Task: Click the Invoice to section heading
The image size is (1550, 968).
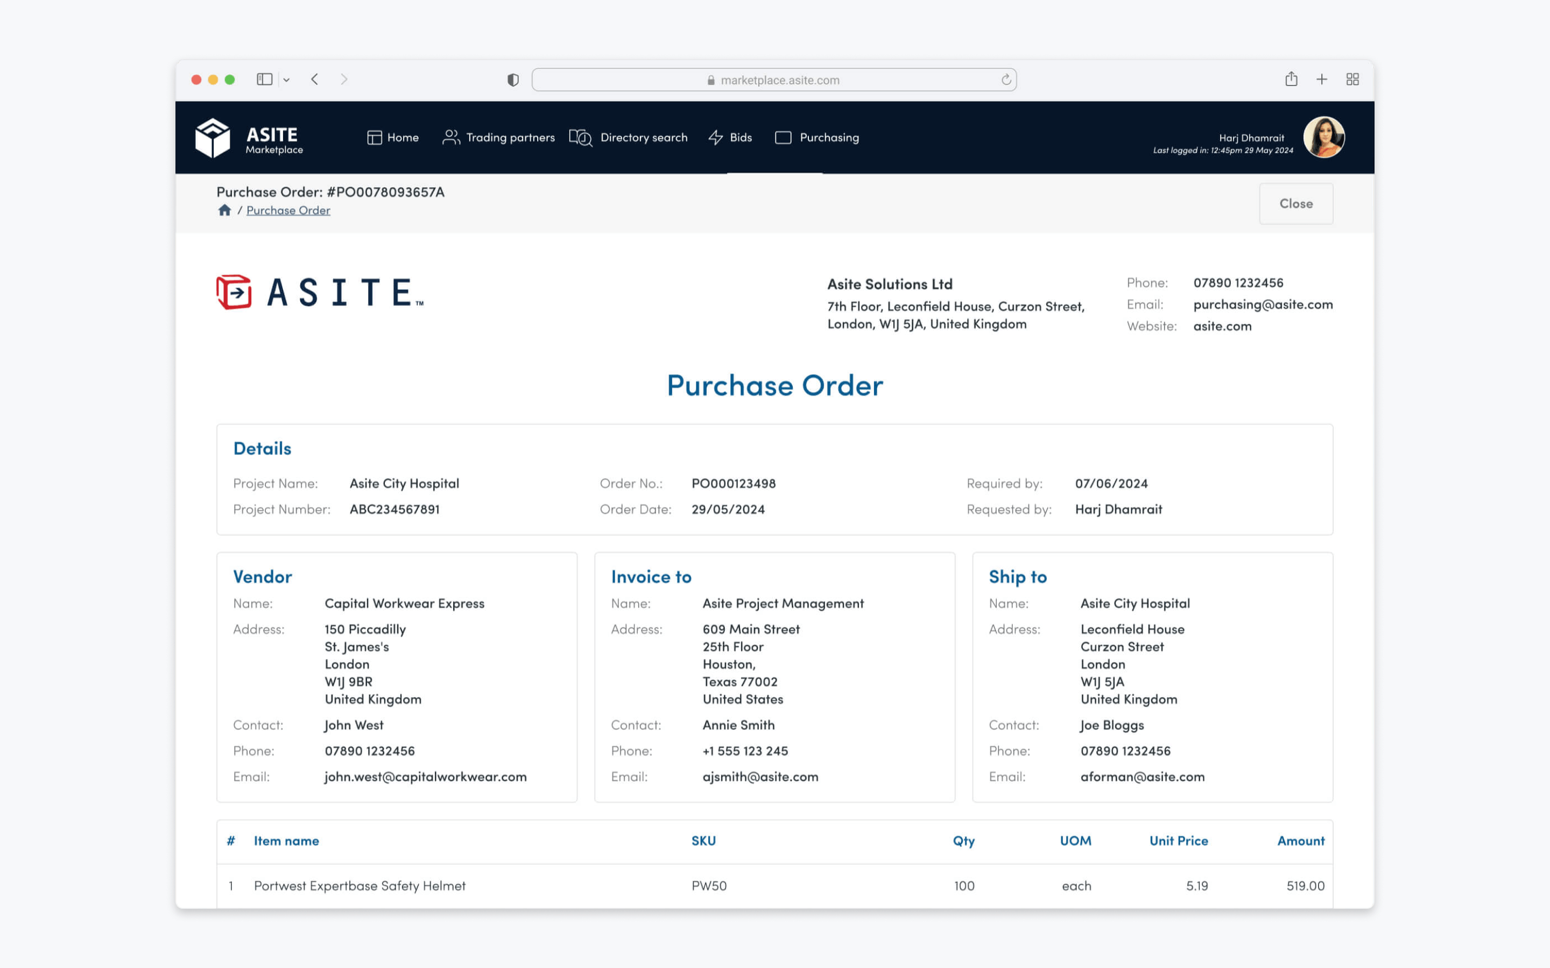Action: (651, 577)
